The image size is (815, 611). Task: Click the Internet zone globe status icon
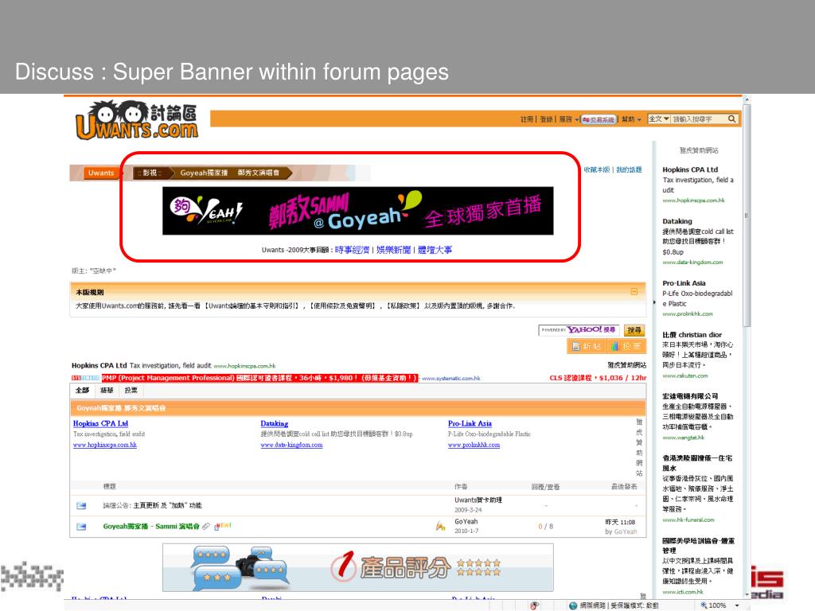click(x=573, y=605)
